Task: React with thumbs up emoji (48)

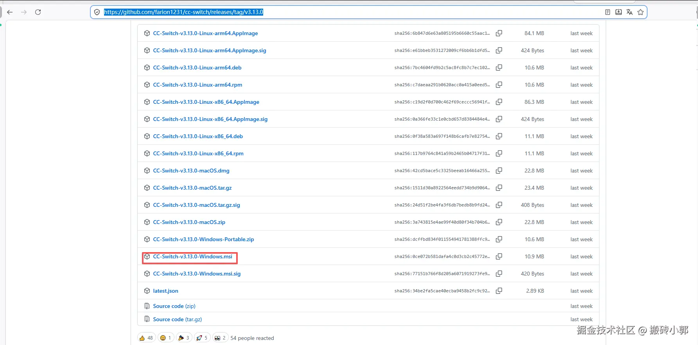Action: point(146,338)
